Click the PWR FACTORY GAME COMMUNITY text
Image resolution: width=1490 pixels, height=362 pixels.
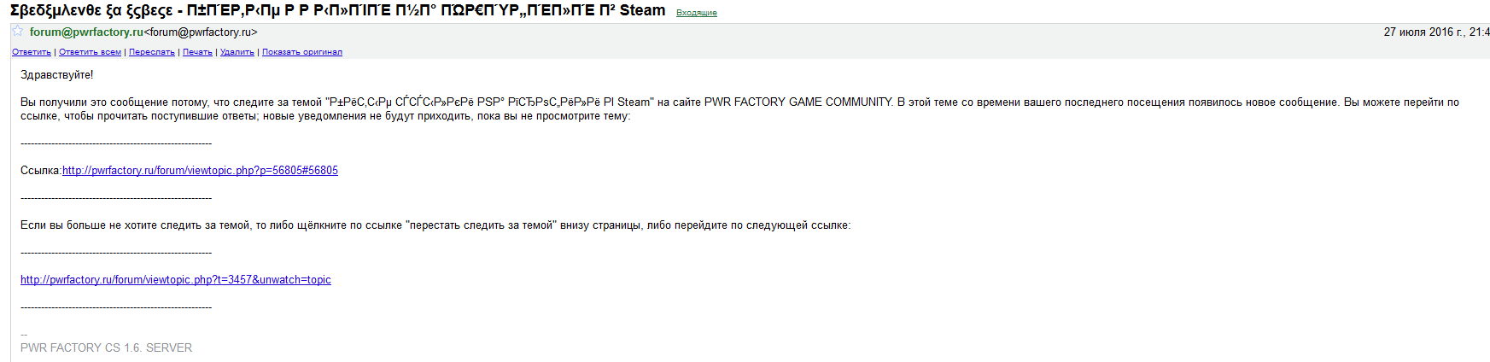(x=798, y=102)
